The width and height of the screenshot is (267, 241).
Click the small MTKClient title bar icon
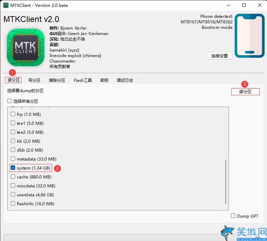[6, 5]
